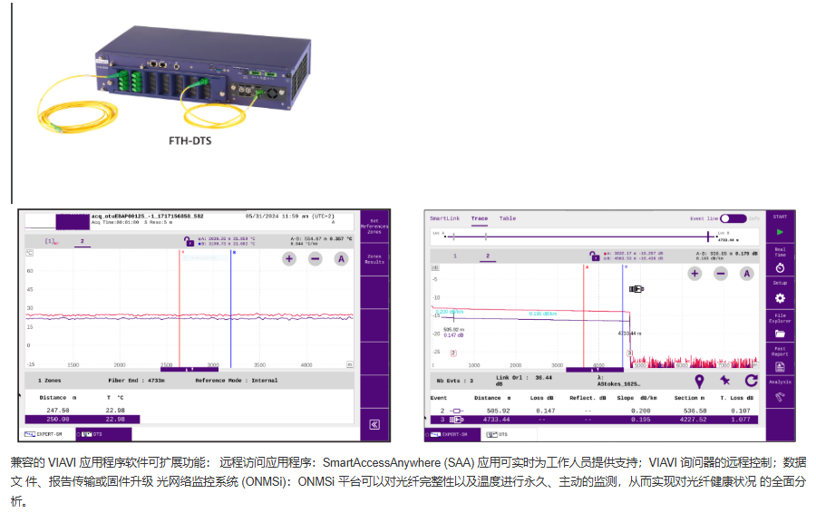816x532 pixels.
Task: Click the AStokes_1625 wavelength label
Action: pyautogui.click(x=618, y=382)
